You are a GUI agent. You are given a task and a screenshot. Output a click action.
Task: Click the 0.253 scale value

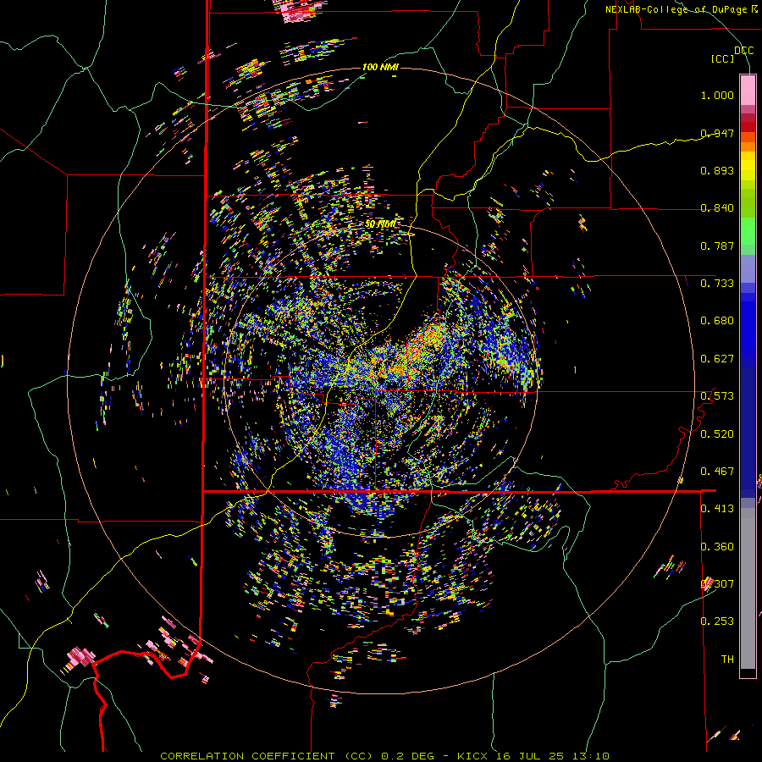pos(717,621)
